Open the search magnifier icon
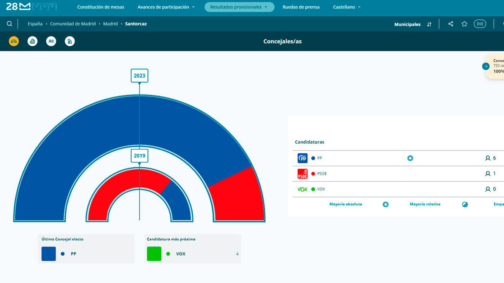 pos(9,24)
